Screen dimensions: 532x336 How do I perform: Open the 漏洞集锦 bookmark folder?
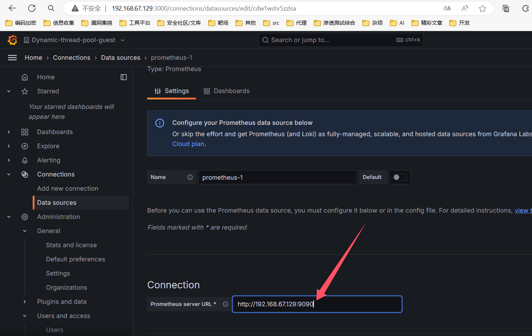coord(97,23)
